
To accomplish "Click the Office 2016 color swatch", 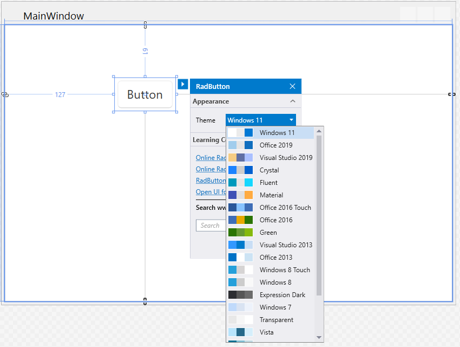I will pyautogui.click(x=241, y=220).
